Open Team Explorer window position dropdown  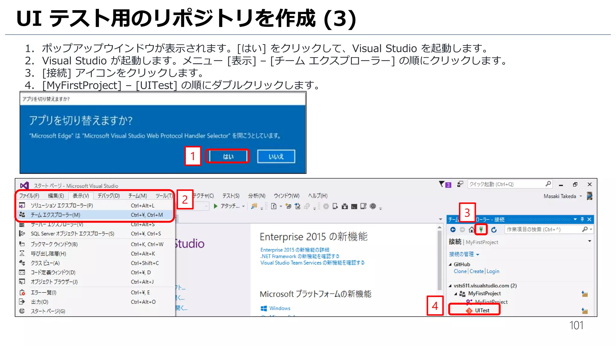[x=575, y=219]
